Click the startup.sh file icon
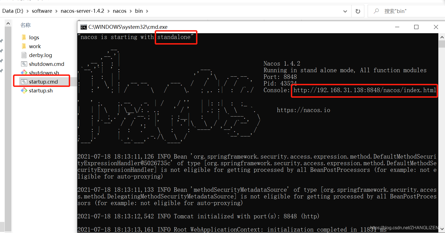The image size is (445, 233). (x=24, y=90)
